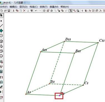Open the 度量(M) menu
The image size is (105, 102).
click(54, 7)
